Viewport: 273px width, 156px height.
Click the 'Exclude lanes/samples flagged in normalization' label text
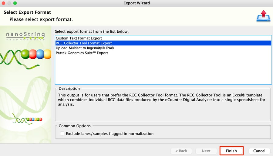tap(110, 134)
